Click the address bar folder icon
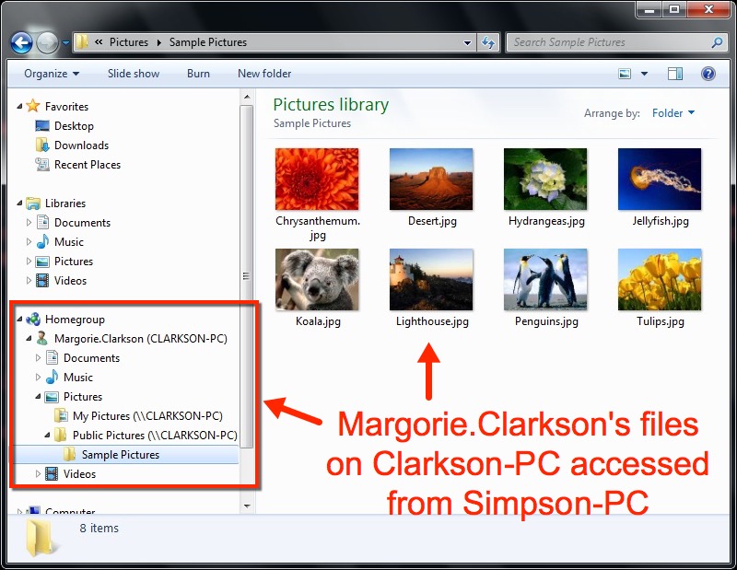The height and width of the screenshot is (570, 737). click(x=82, y=42)
